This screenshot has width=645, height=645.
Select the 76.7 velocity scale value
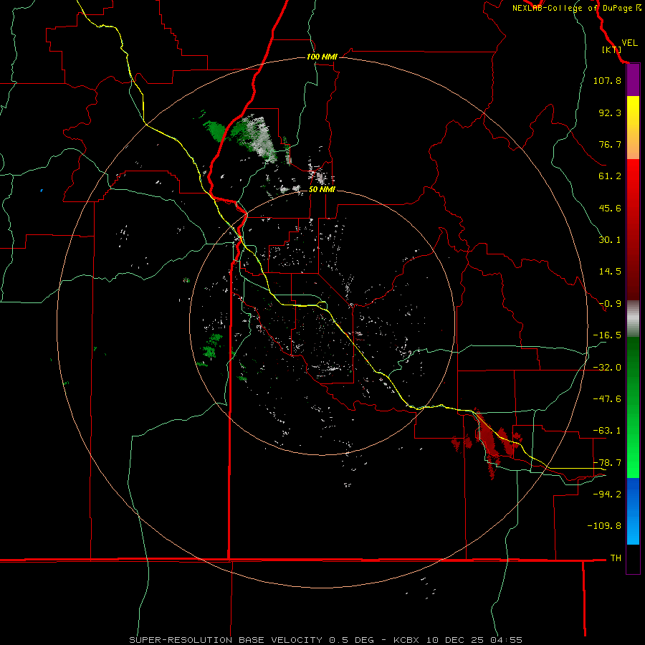coord(610,144)
